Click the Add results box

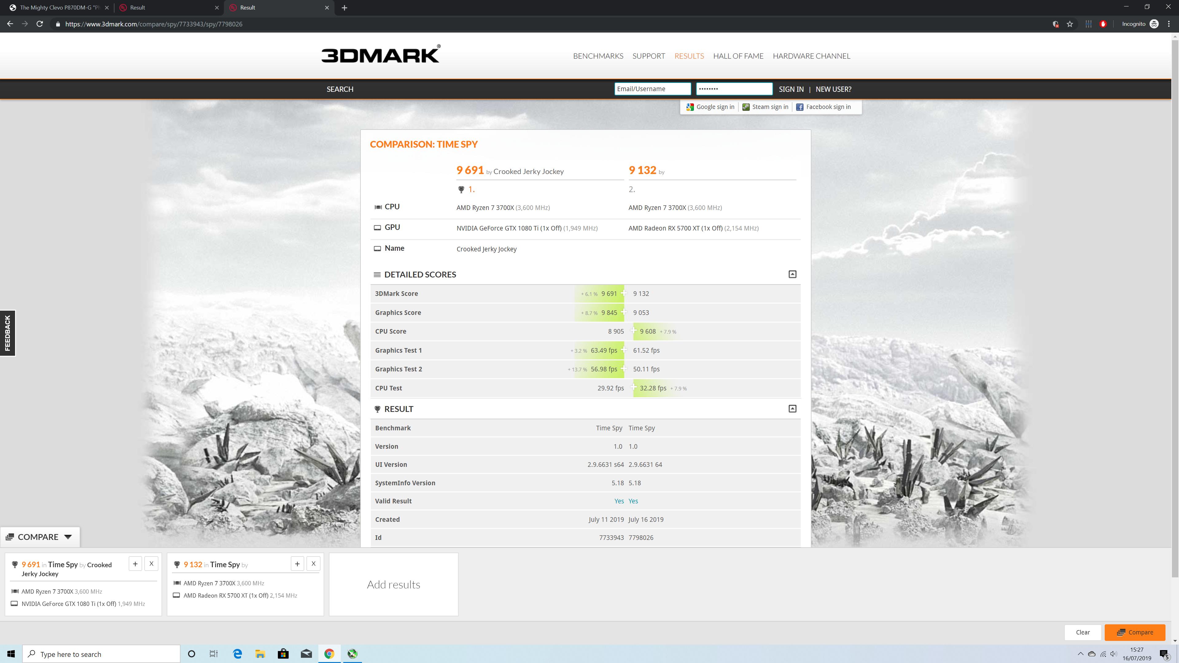click(394, 584)
